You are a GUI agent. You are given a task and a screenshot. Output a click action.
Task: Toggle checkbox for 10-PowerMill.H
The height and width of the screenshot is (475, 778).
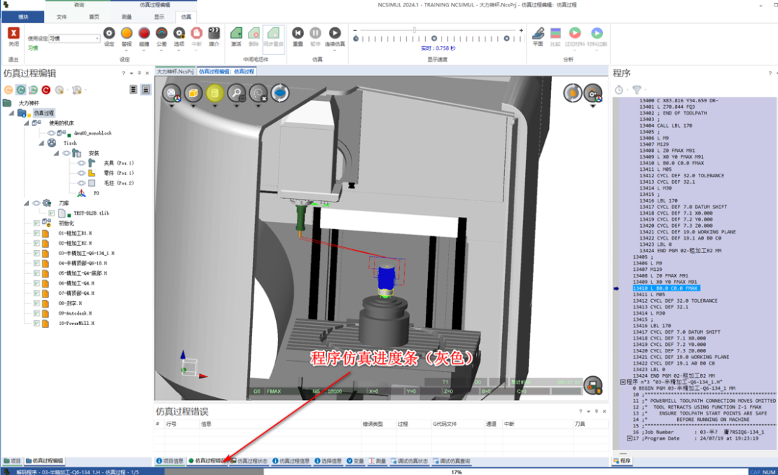pyautogui.click(x=37, y=323)
